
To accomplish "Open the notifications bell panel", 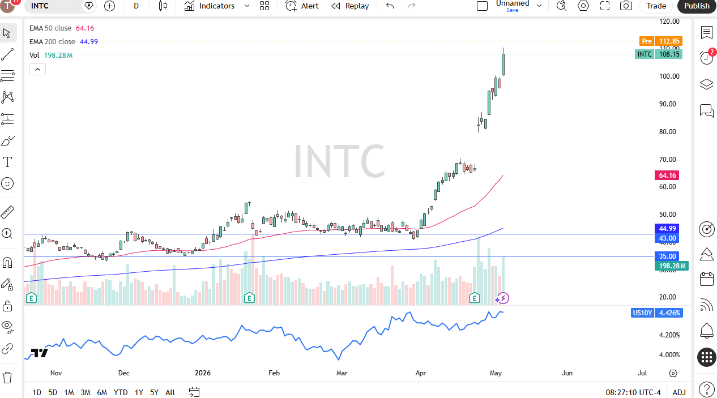I will coord(706,331).
